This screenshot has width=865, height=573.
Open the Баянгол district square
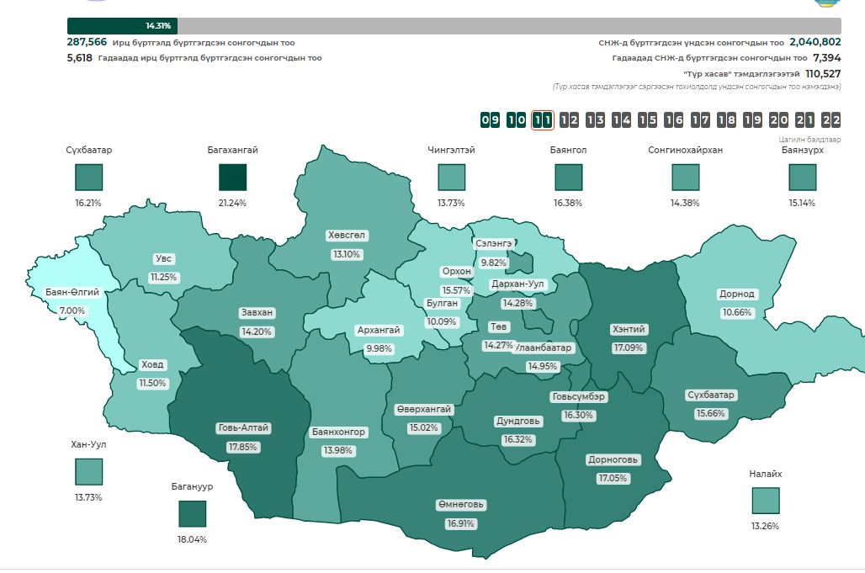pyautogui.click(x=569, y=178)
